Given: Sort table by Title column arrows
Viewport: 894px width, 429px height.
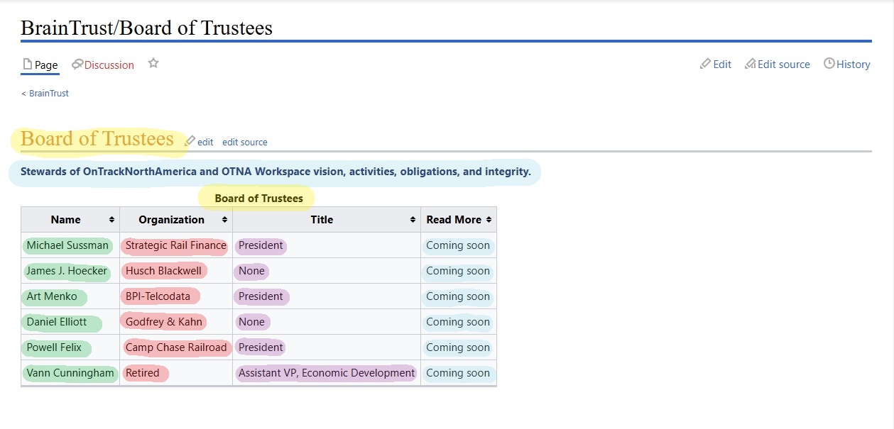Looking at the screenshot, I should (413, 220).
